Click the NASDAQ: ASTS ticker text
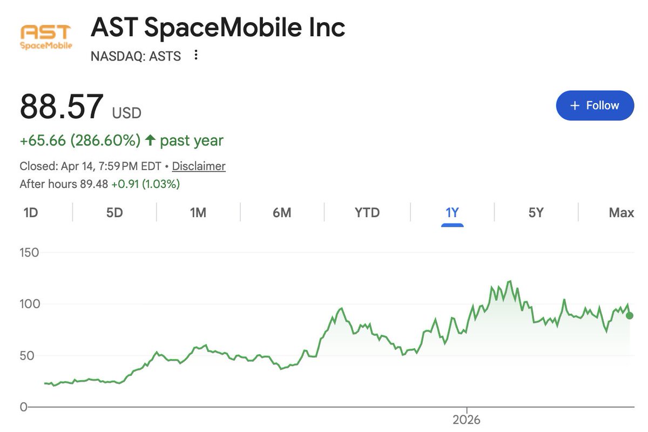Viewport: 648px width, 432px height. [136, 56]
